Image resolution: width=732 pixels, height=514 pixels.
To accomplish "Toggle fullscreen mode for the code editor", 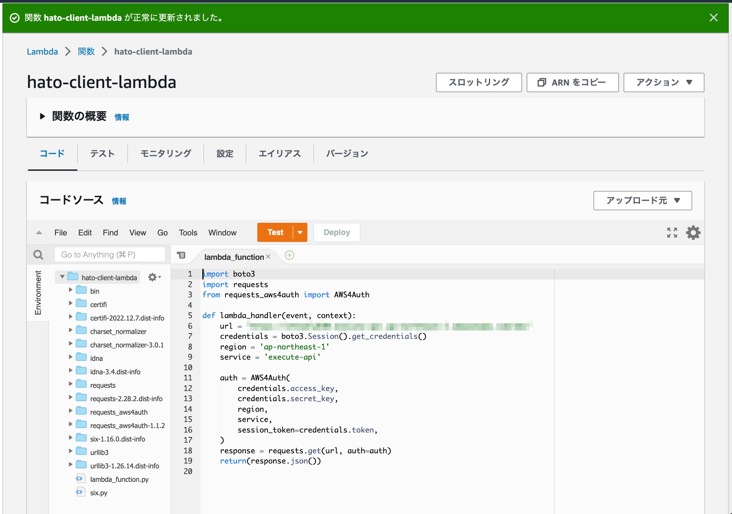I will tap(672, 232).
